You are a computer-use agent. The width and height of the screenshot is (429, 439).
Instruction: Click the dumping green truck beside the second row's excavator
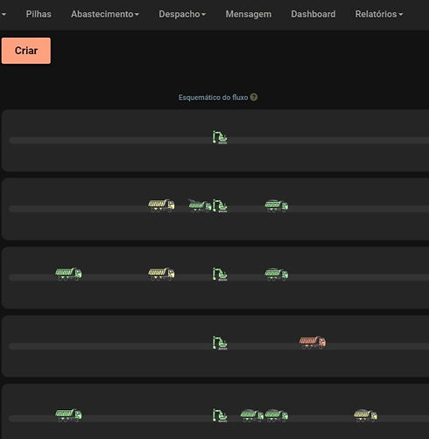click(x=200, y=206)
